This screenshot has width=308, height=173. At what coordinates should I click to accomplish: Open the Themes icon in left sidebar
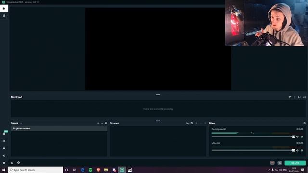point(4,16)
